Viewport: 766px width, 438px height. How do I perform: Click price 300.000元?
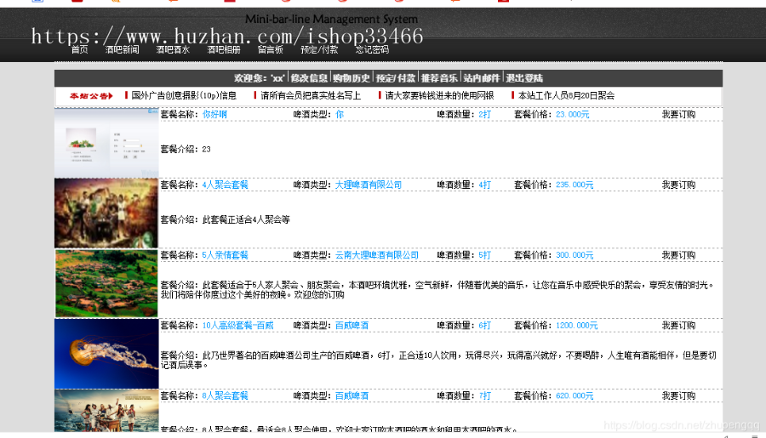[574, 255]
